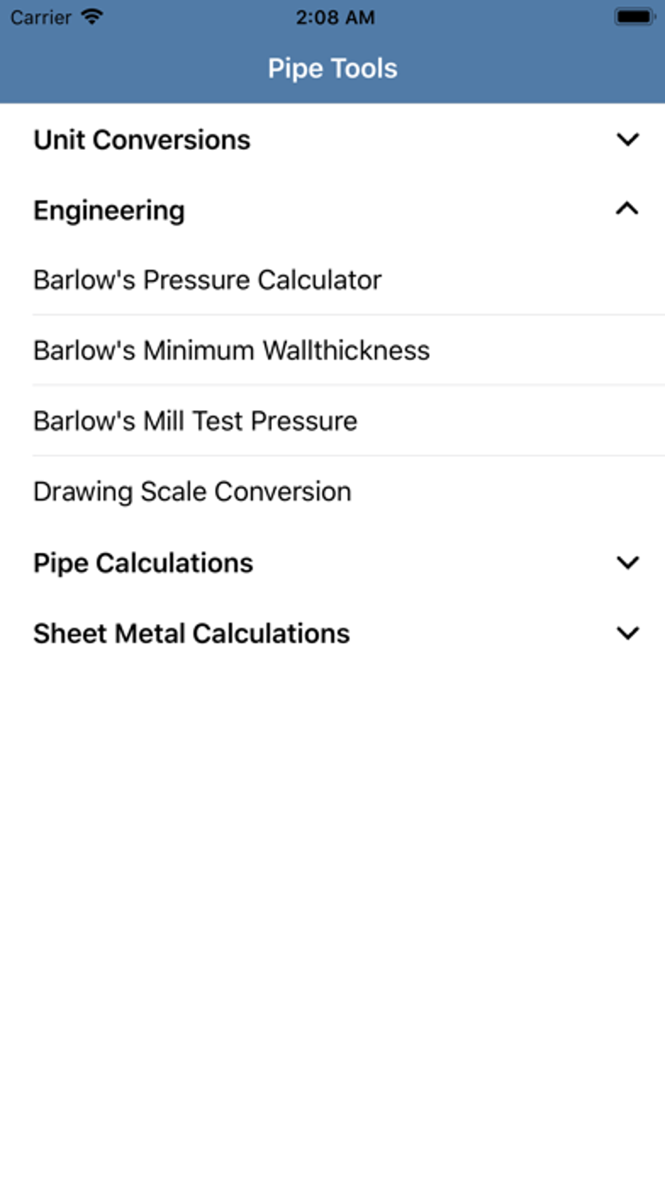Tap the Carrier label in status bar
This screenshot has width=665, height=1181.
[x=40, y=18]
